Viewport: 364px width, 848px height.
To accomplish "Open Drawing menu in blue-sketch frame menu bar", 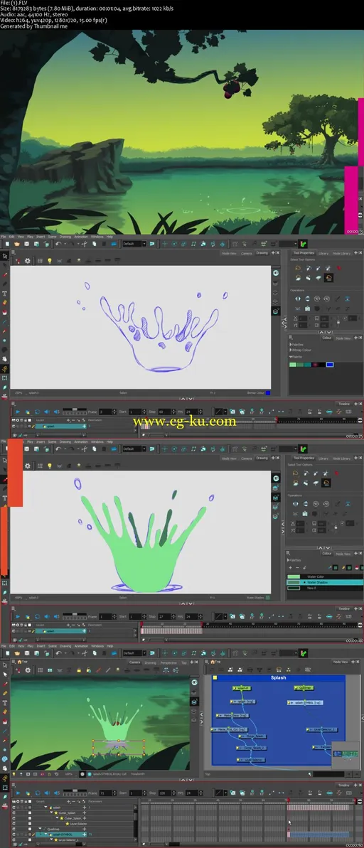I will click(65, 237).
